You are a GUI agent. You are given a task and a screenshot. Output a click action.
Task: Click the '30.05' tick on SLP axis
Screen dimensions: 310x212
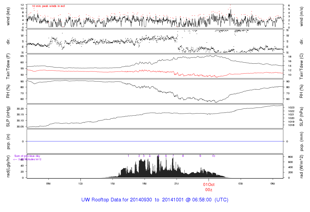(x=20, y=126)
